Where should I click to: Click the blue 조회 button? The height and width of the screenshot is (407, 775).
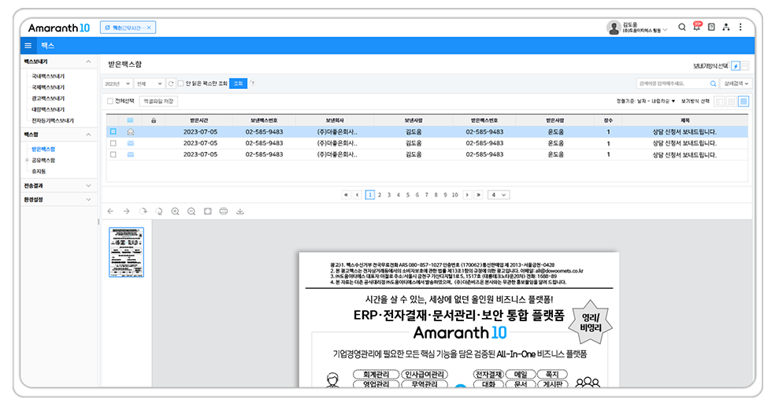pyautogui.click(x=238, y=83)
